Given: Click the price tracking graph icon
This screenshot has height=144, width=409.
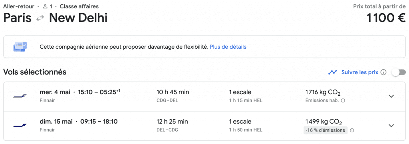Looking at the screenshot, I should pos(333,72).
